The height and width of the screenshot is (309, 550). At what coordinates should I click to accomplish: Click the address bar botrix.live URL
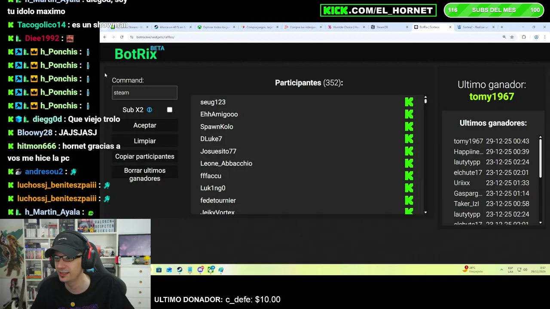155,37
